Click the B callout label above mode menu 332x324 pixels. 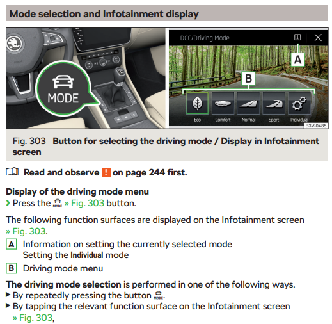tap(248, 78)
